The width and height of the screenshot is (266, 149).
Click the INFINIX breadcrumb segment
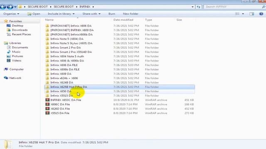pos(85,7)
